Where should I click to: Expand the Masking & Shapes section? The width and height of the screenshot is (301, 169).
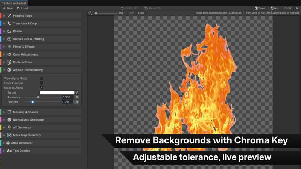pos(4,112)
